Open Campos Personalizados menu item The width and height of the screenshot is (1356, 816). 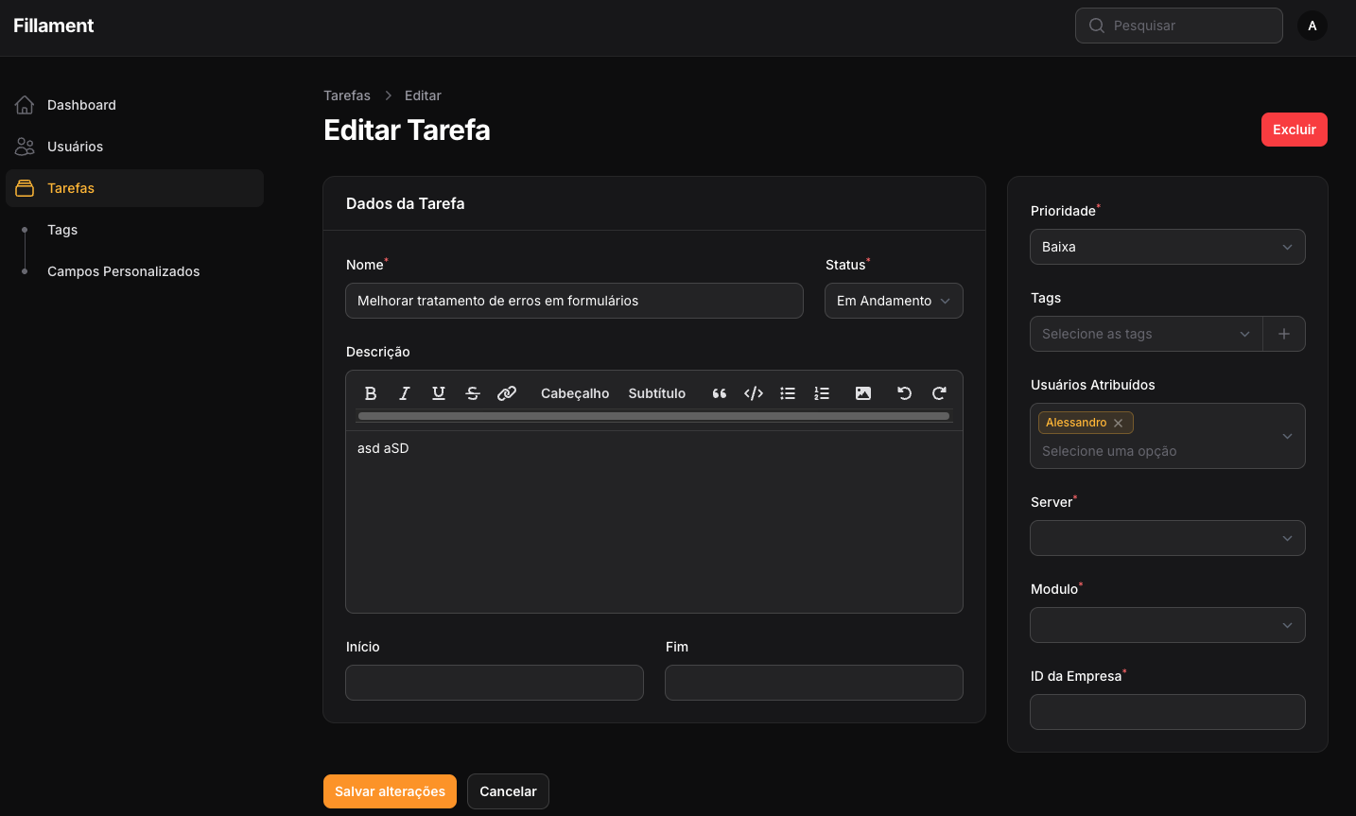click(123, 271)
